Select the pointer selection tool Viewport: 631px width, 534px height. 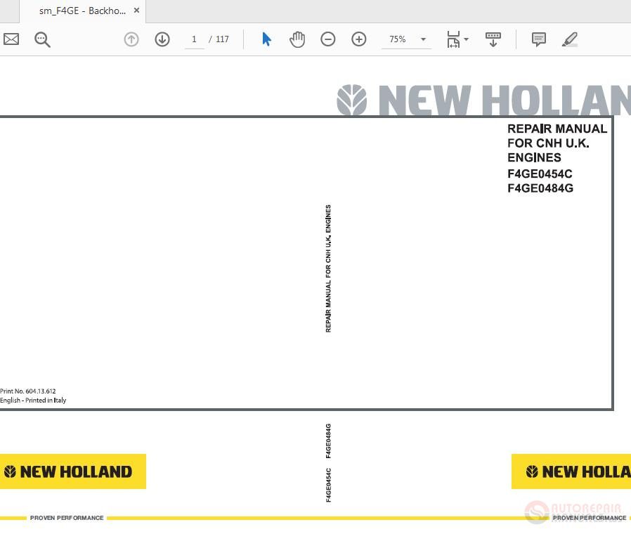(x=266, y=39)
